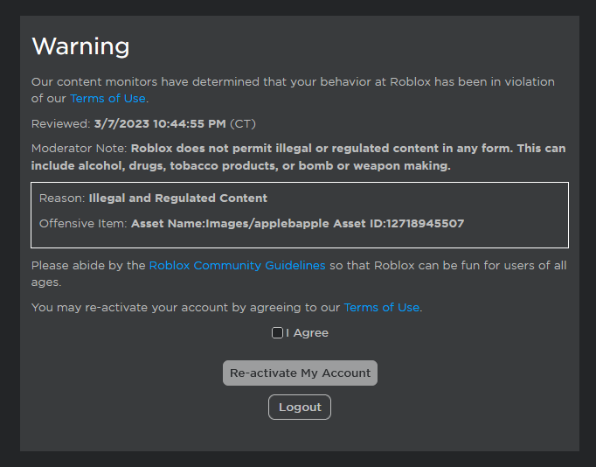The width and height of the screenshot is (596, 467).
Task: Tick the I Agree checkbox
Action: tap(277, 332)
